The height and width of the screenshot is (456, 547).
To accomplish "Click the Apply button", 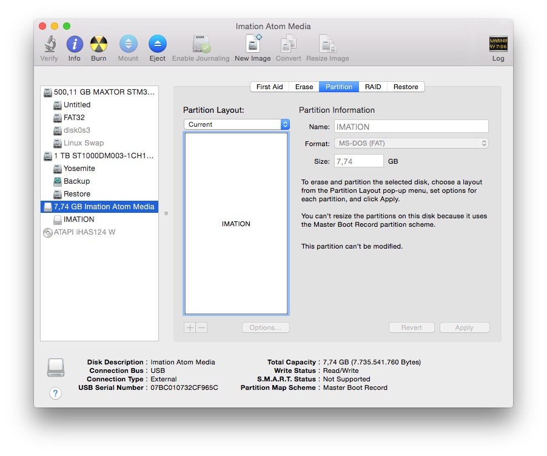I will point(464,327).
